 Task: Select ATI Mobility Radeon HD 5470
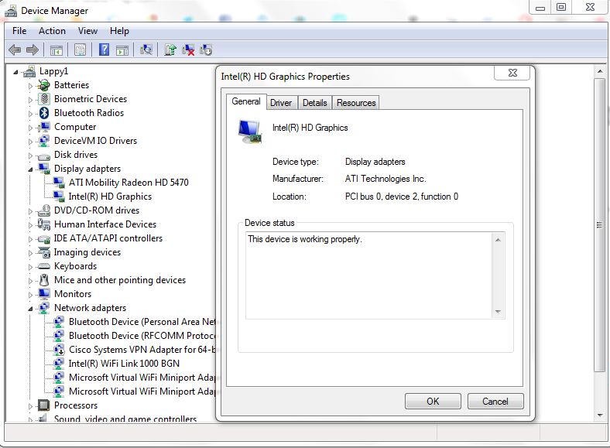pyautogui.click(x=129, y=183)
